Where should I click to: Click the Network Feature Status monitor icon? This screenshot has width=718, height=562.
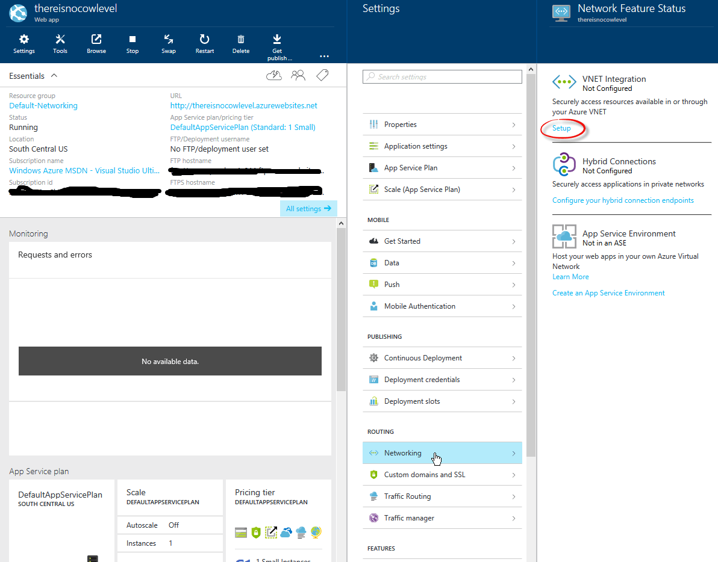pos(561,13)
